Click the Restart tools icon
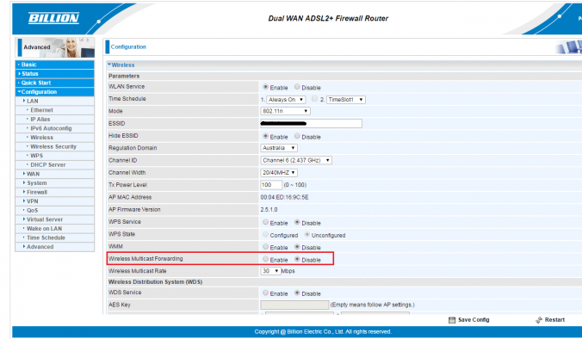The image size is (582, 339). click(539, 320)
